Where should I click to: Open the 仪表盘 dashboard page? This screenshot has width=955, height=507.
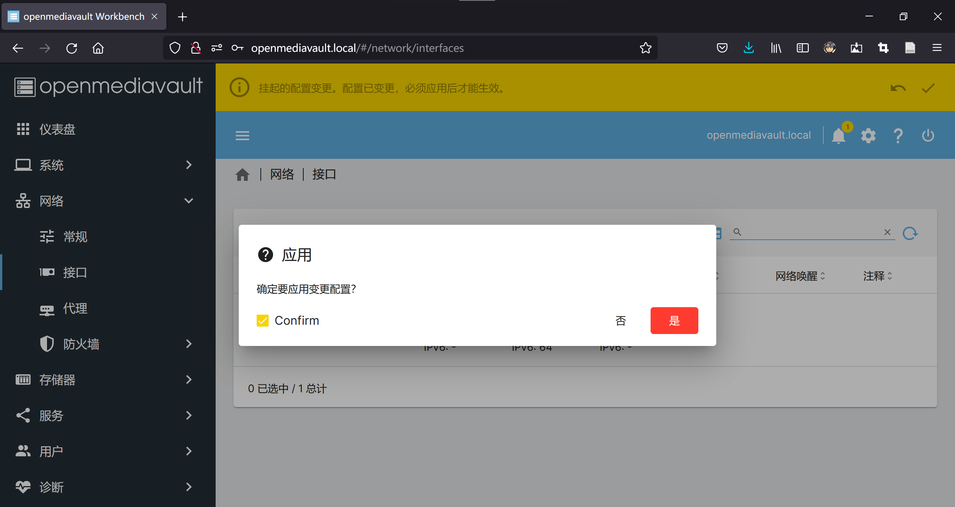(x=58, y=129)
